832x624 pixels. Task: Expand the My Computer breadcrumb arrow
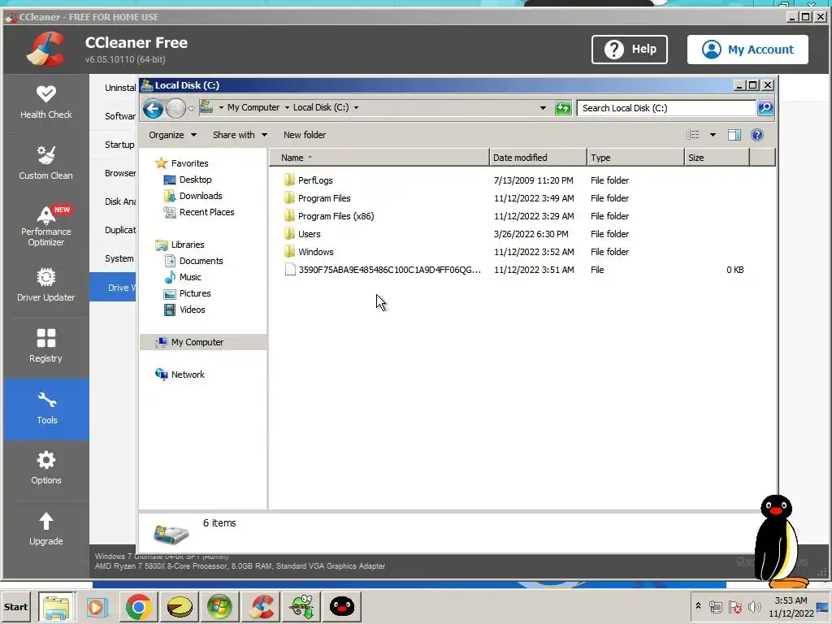[x=287, y=108]
